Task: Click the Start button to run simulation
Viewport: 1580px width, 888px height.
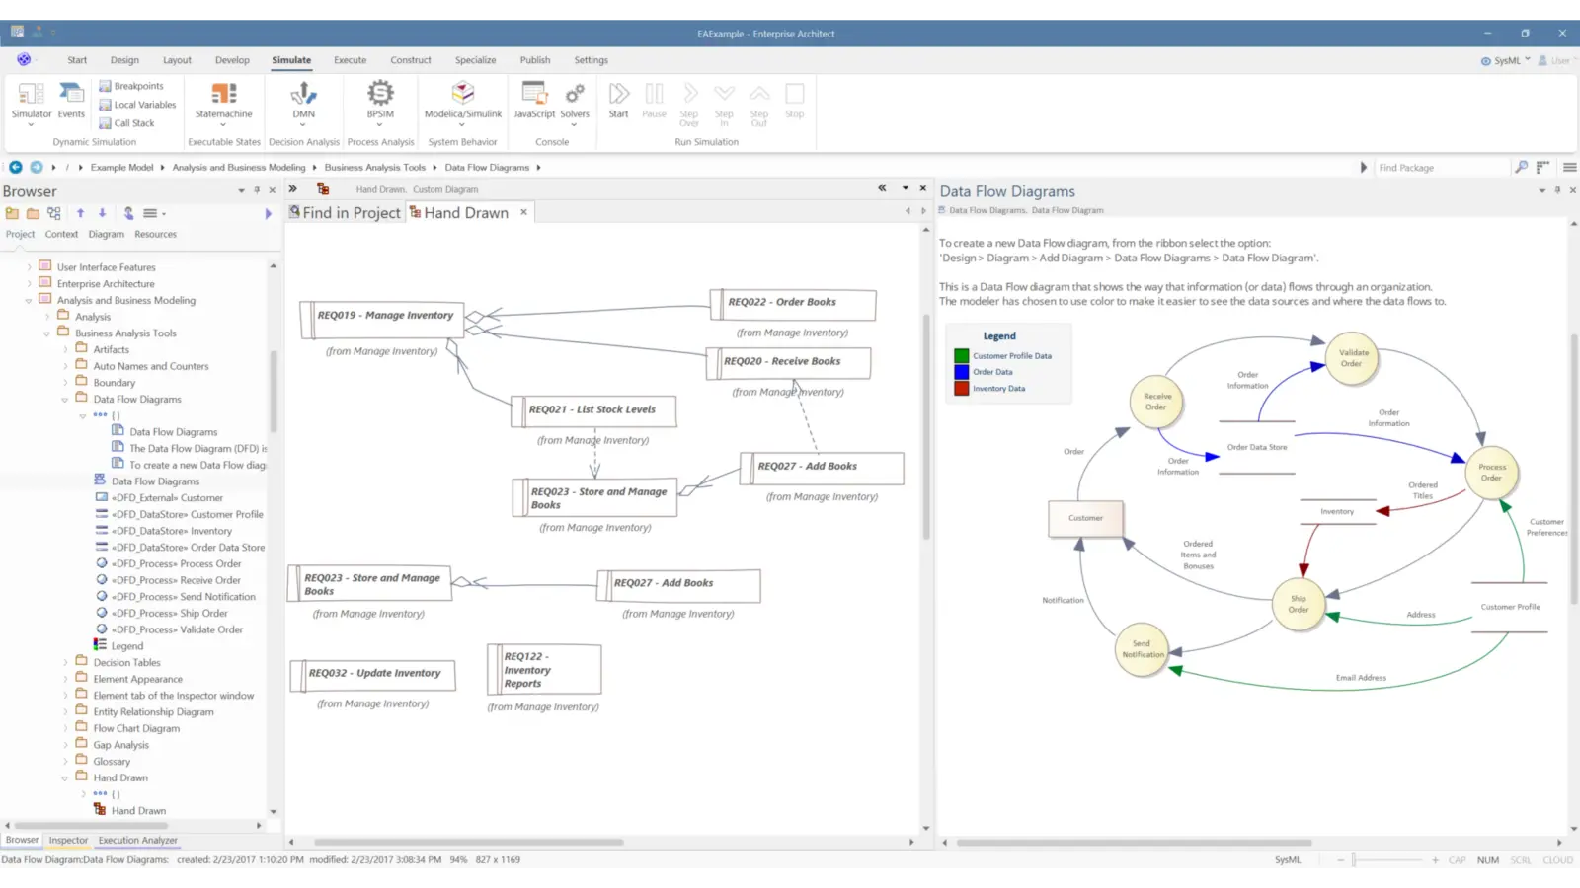Action: (x=618, y=99)
